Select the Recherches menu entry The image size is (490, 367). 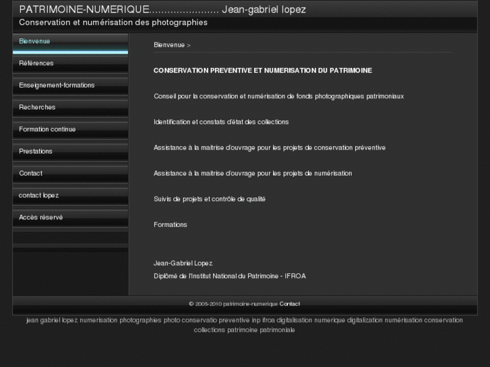click(x=70, y=108)
